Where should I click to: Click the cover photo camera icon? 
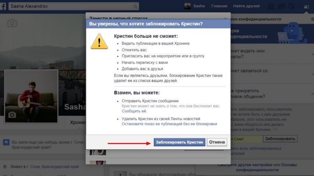click(x=12, y=23)
